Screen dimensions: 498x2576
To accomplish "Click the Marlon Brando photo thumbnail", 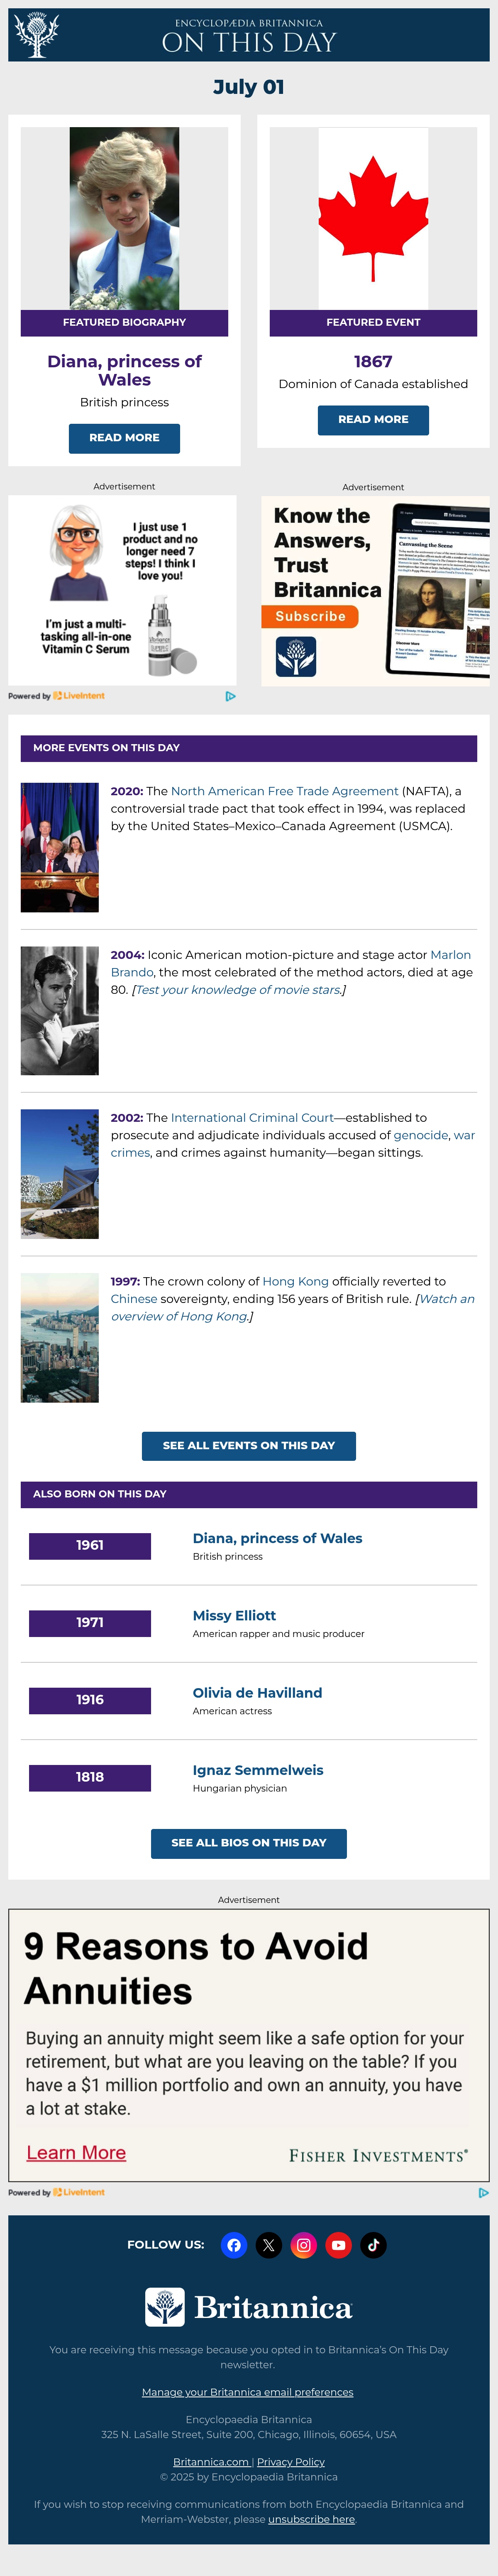I will point(60,1011).
